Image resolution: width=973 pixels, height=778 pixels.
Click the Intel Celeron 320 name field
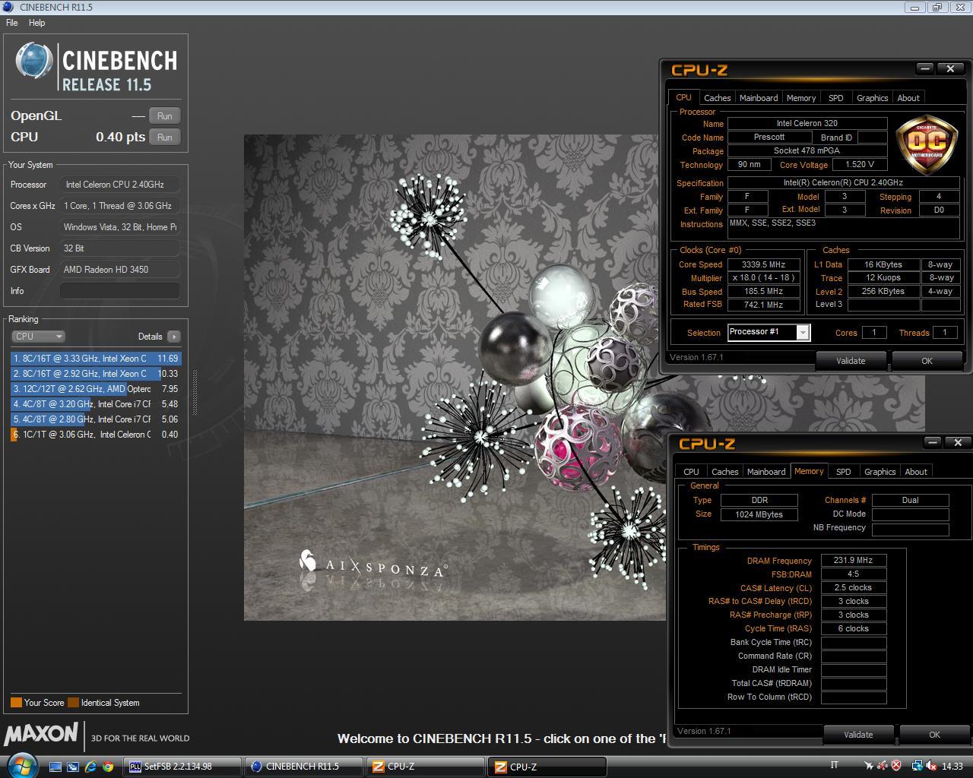807,123
